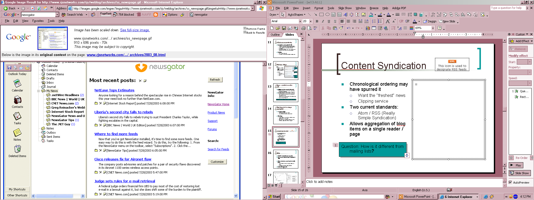The width and height of the screenshot is (534, 200).
Task: Select slide 13 thumbnail
Action: (x=286, y=93)
